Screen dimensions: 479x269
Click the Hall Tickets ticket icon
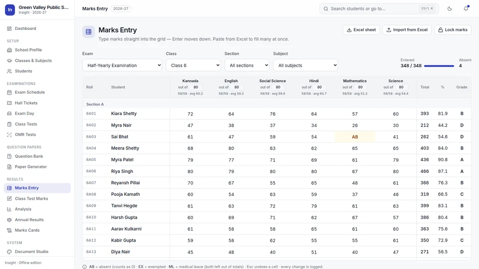pos(9,103)
